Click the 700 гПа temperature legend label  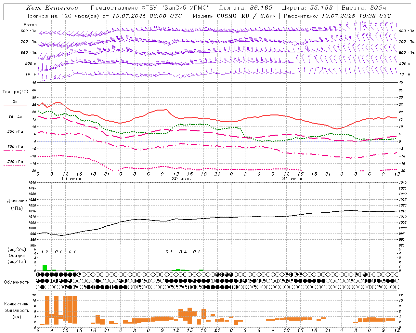pos(15,146)
